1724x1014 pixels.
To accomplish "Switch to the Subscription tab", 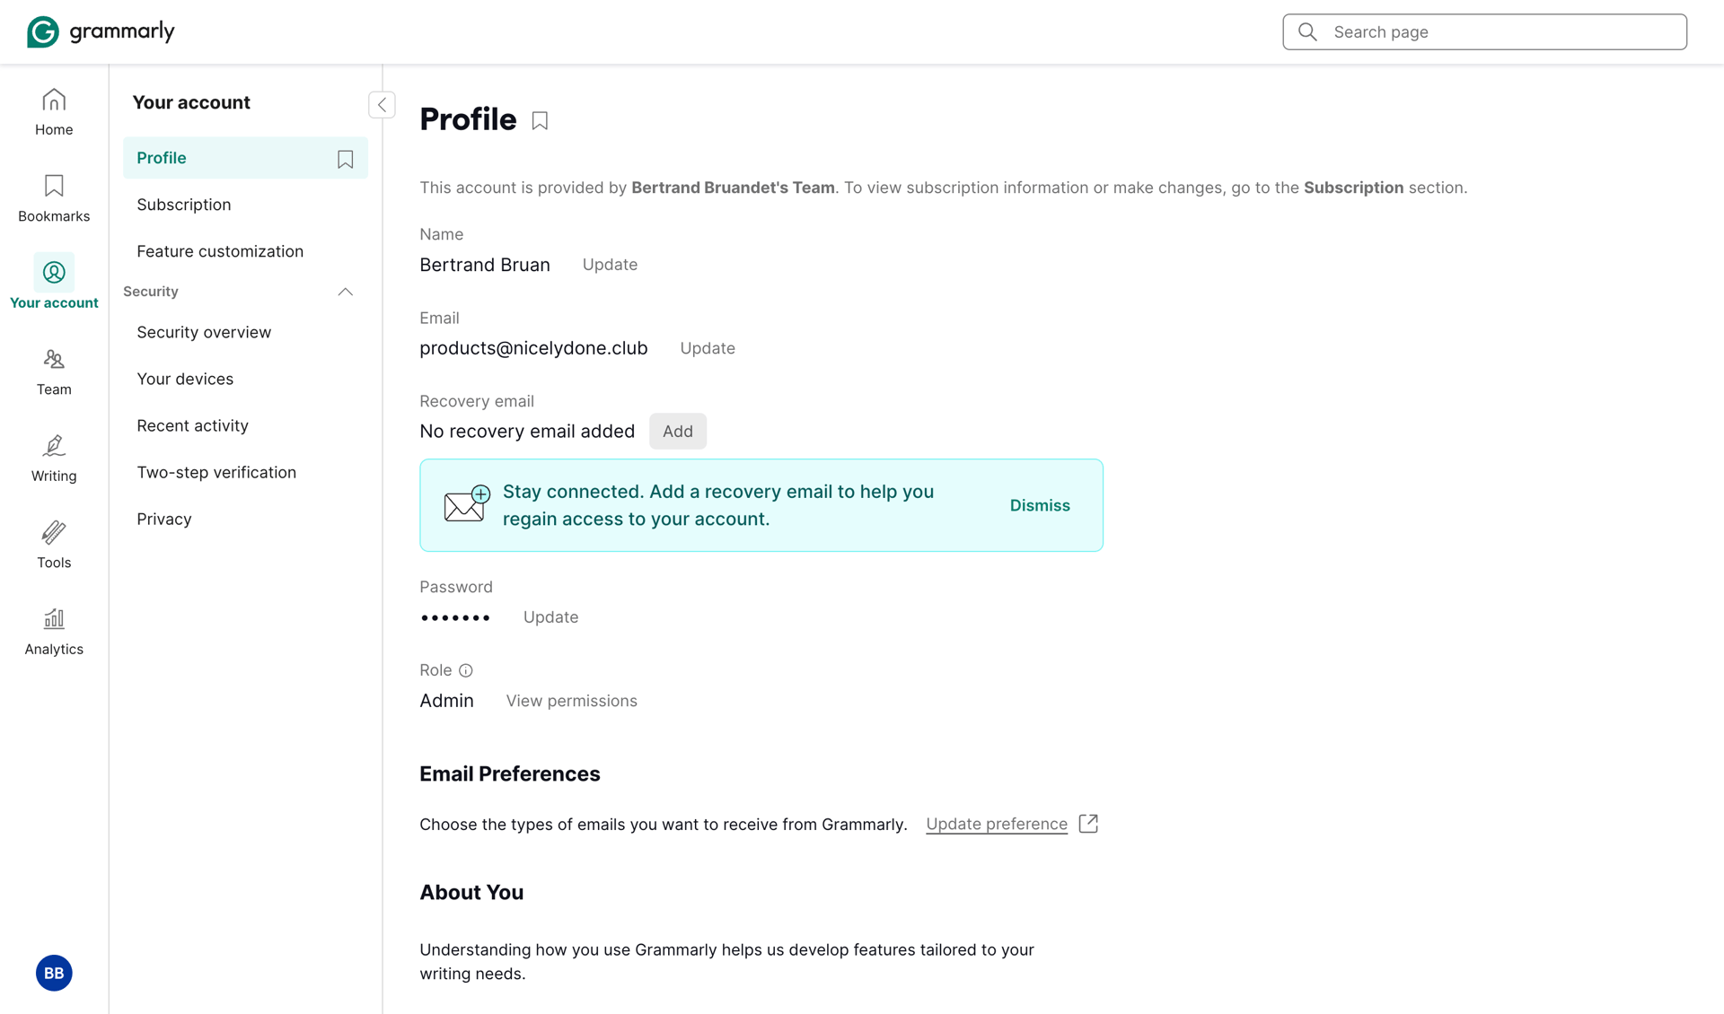I will tap(183, 204).
